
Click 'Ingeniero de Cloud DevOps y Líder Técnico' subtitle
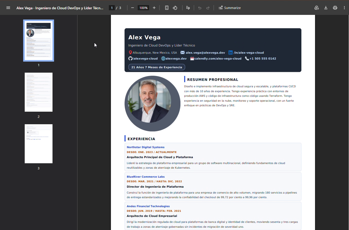162,45
